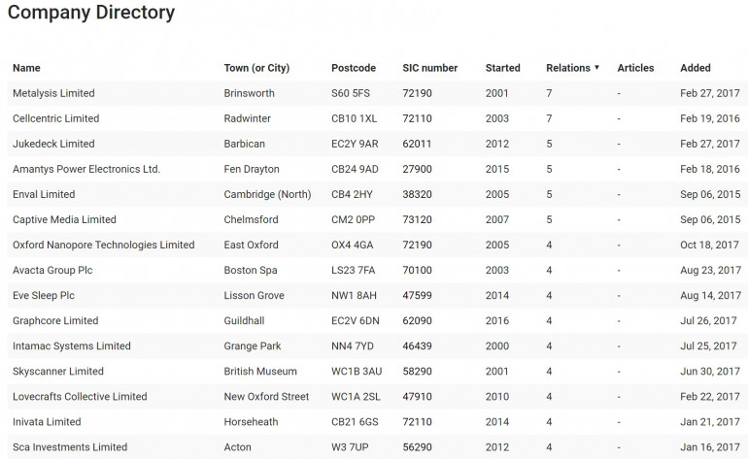Viewport: 748px width, 459px height.
Task: Select town cell 'Chelmsford'
Action: tap(251, 219)
